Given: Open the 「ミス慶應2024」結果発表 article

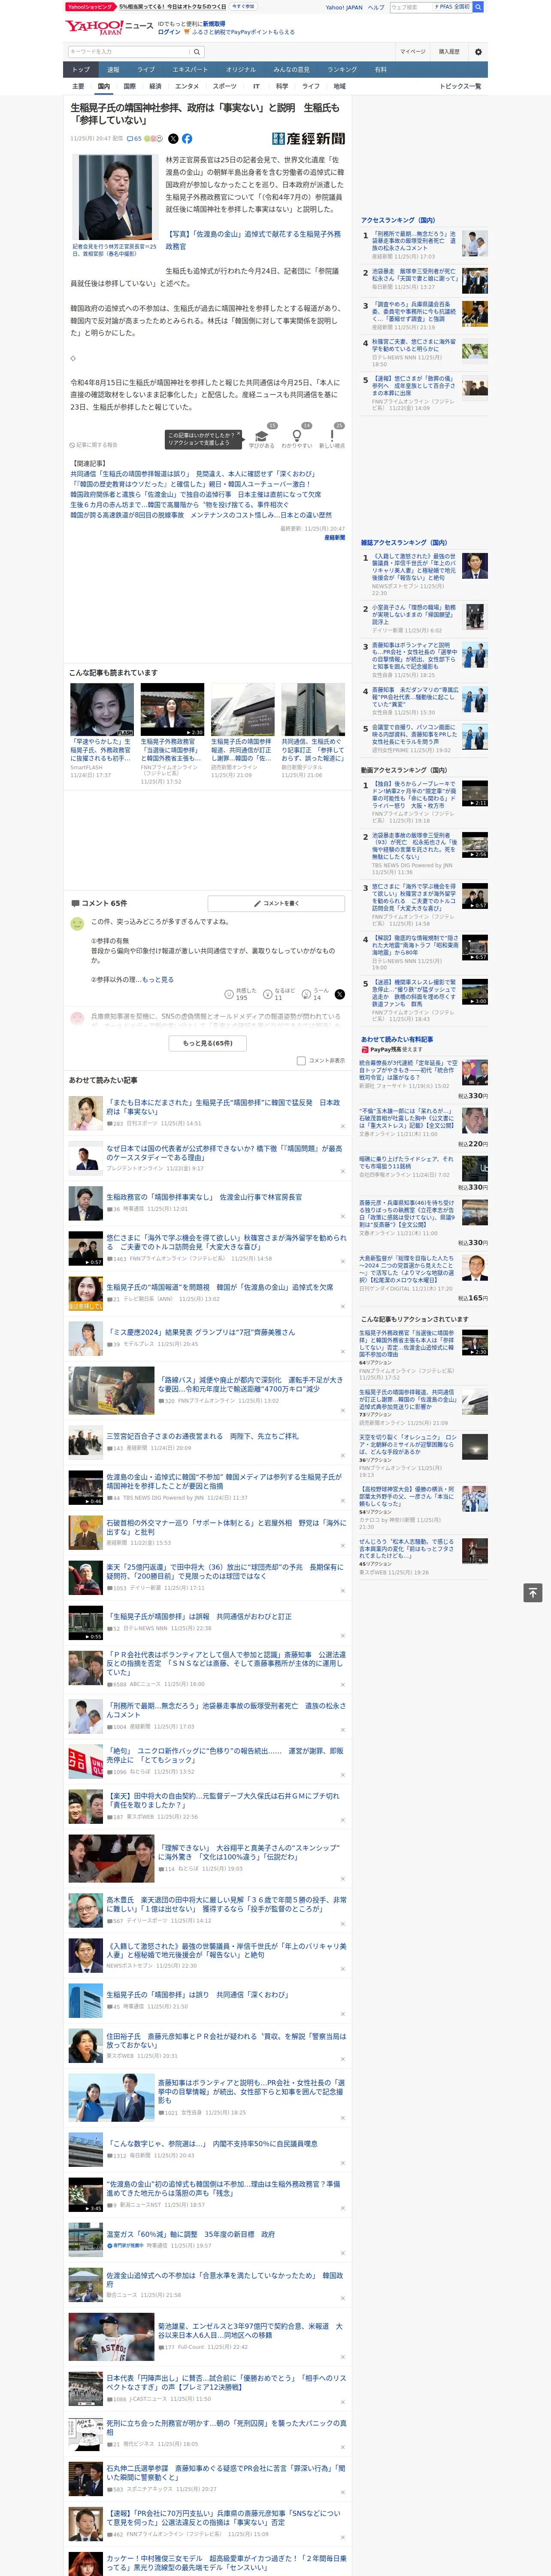Looking at the screenshot, I should (201, 1332).
